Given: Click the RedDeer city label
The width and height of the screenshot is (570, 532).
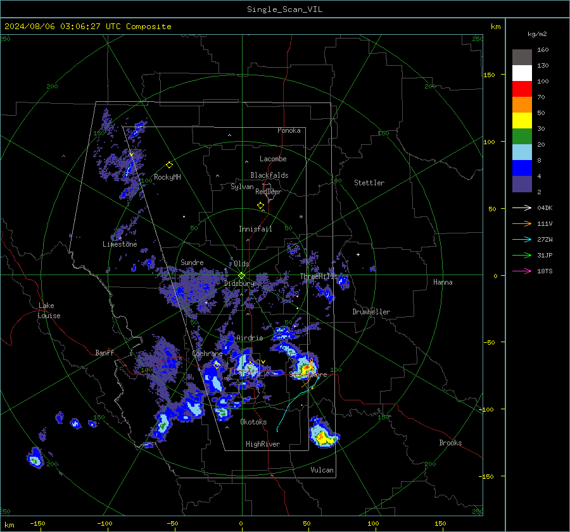Looking at the screenshot, I should click(269, 192).
